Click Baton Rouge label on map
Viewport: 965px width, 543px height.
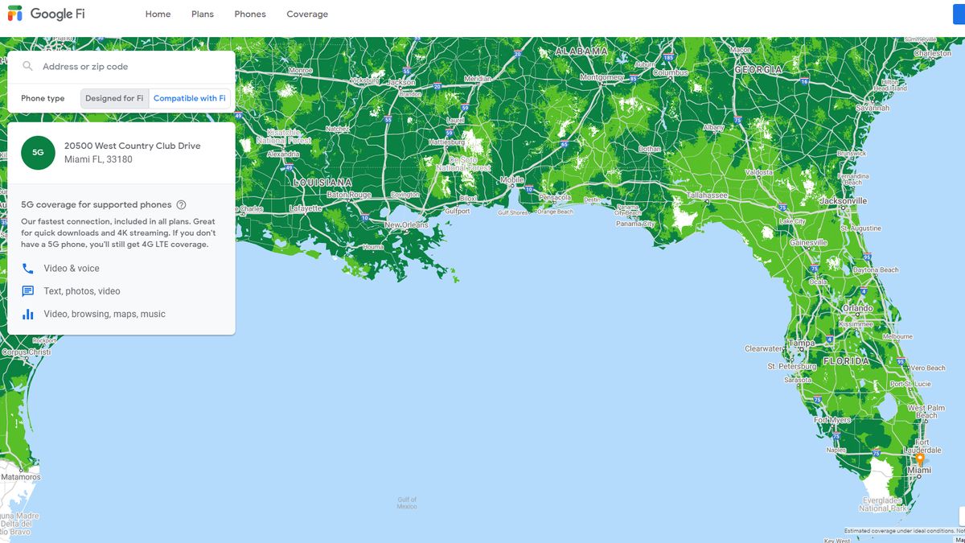click(349, 195)
